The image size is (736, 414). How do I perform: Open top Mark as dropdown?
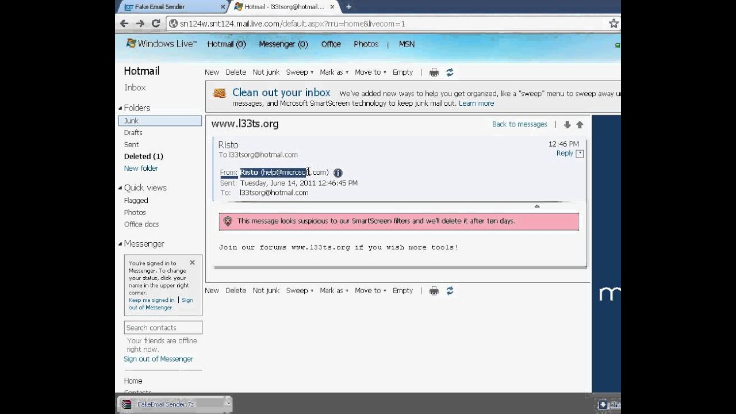(x=334, y=72)
